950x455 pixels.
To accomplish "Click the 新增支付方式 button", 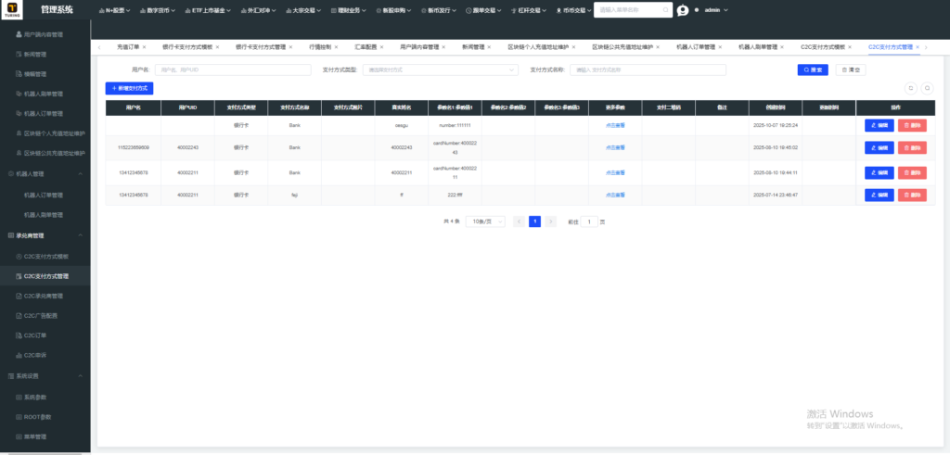I will coord(130,88).
